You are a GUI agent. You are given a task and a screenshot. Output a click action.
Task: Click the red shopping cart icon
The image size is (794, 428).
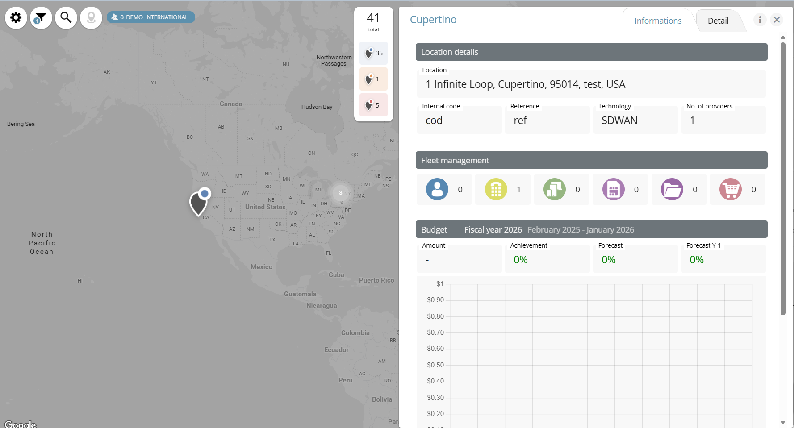[731, 189]
